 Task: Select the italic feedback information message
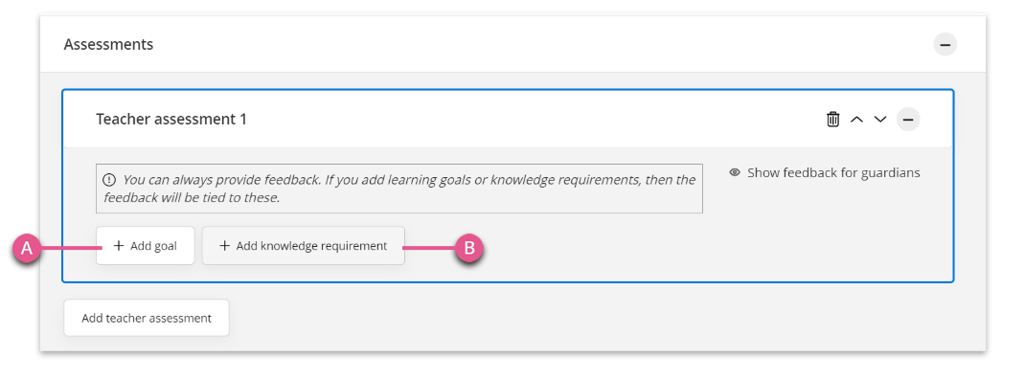[x=399, y=189]
